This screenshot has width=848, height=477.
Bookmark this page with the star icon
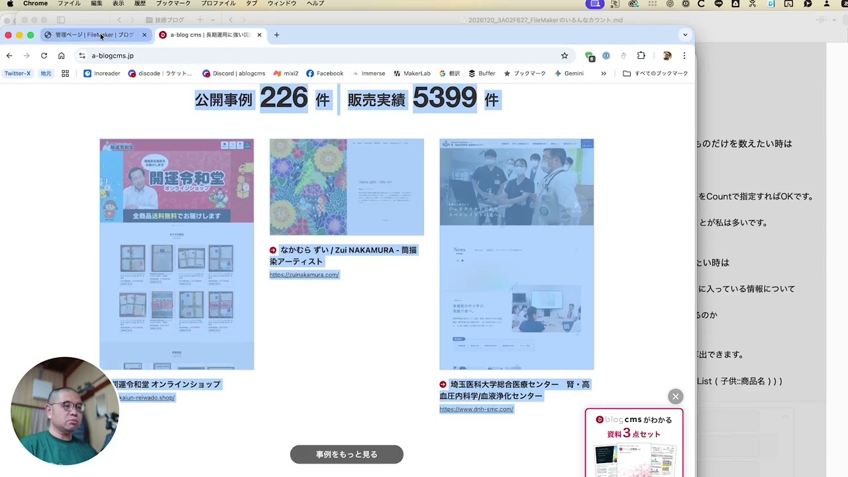pos(564,56)
